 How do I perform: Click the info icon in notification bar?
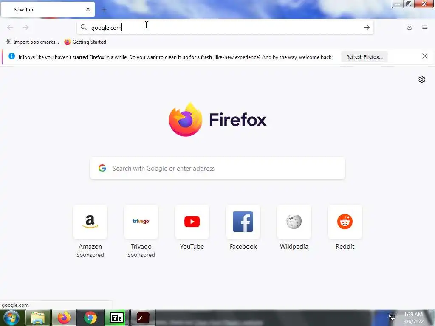tap(11, 56)
